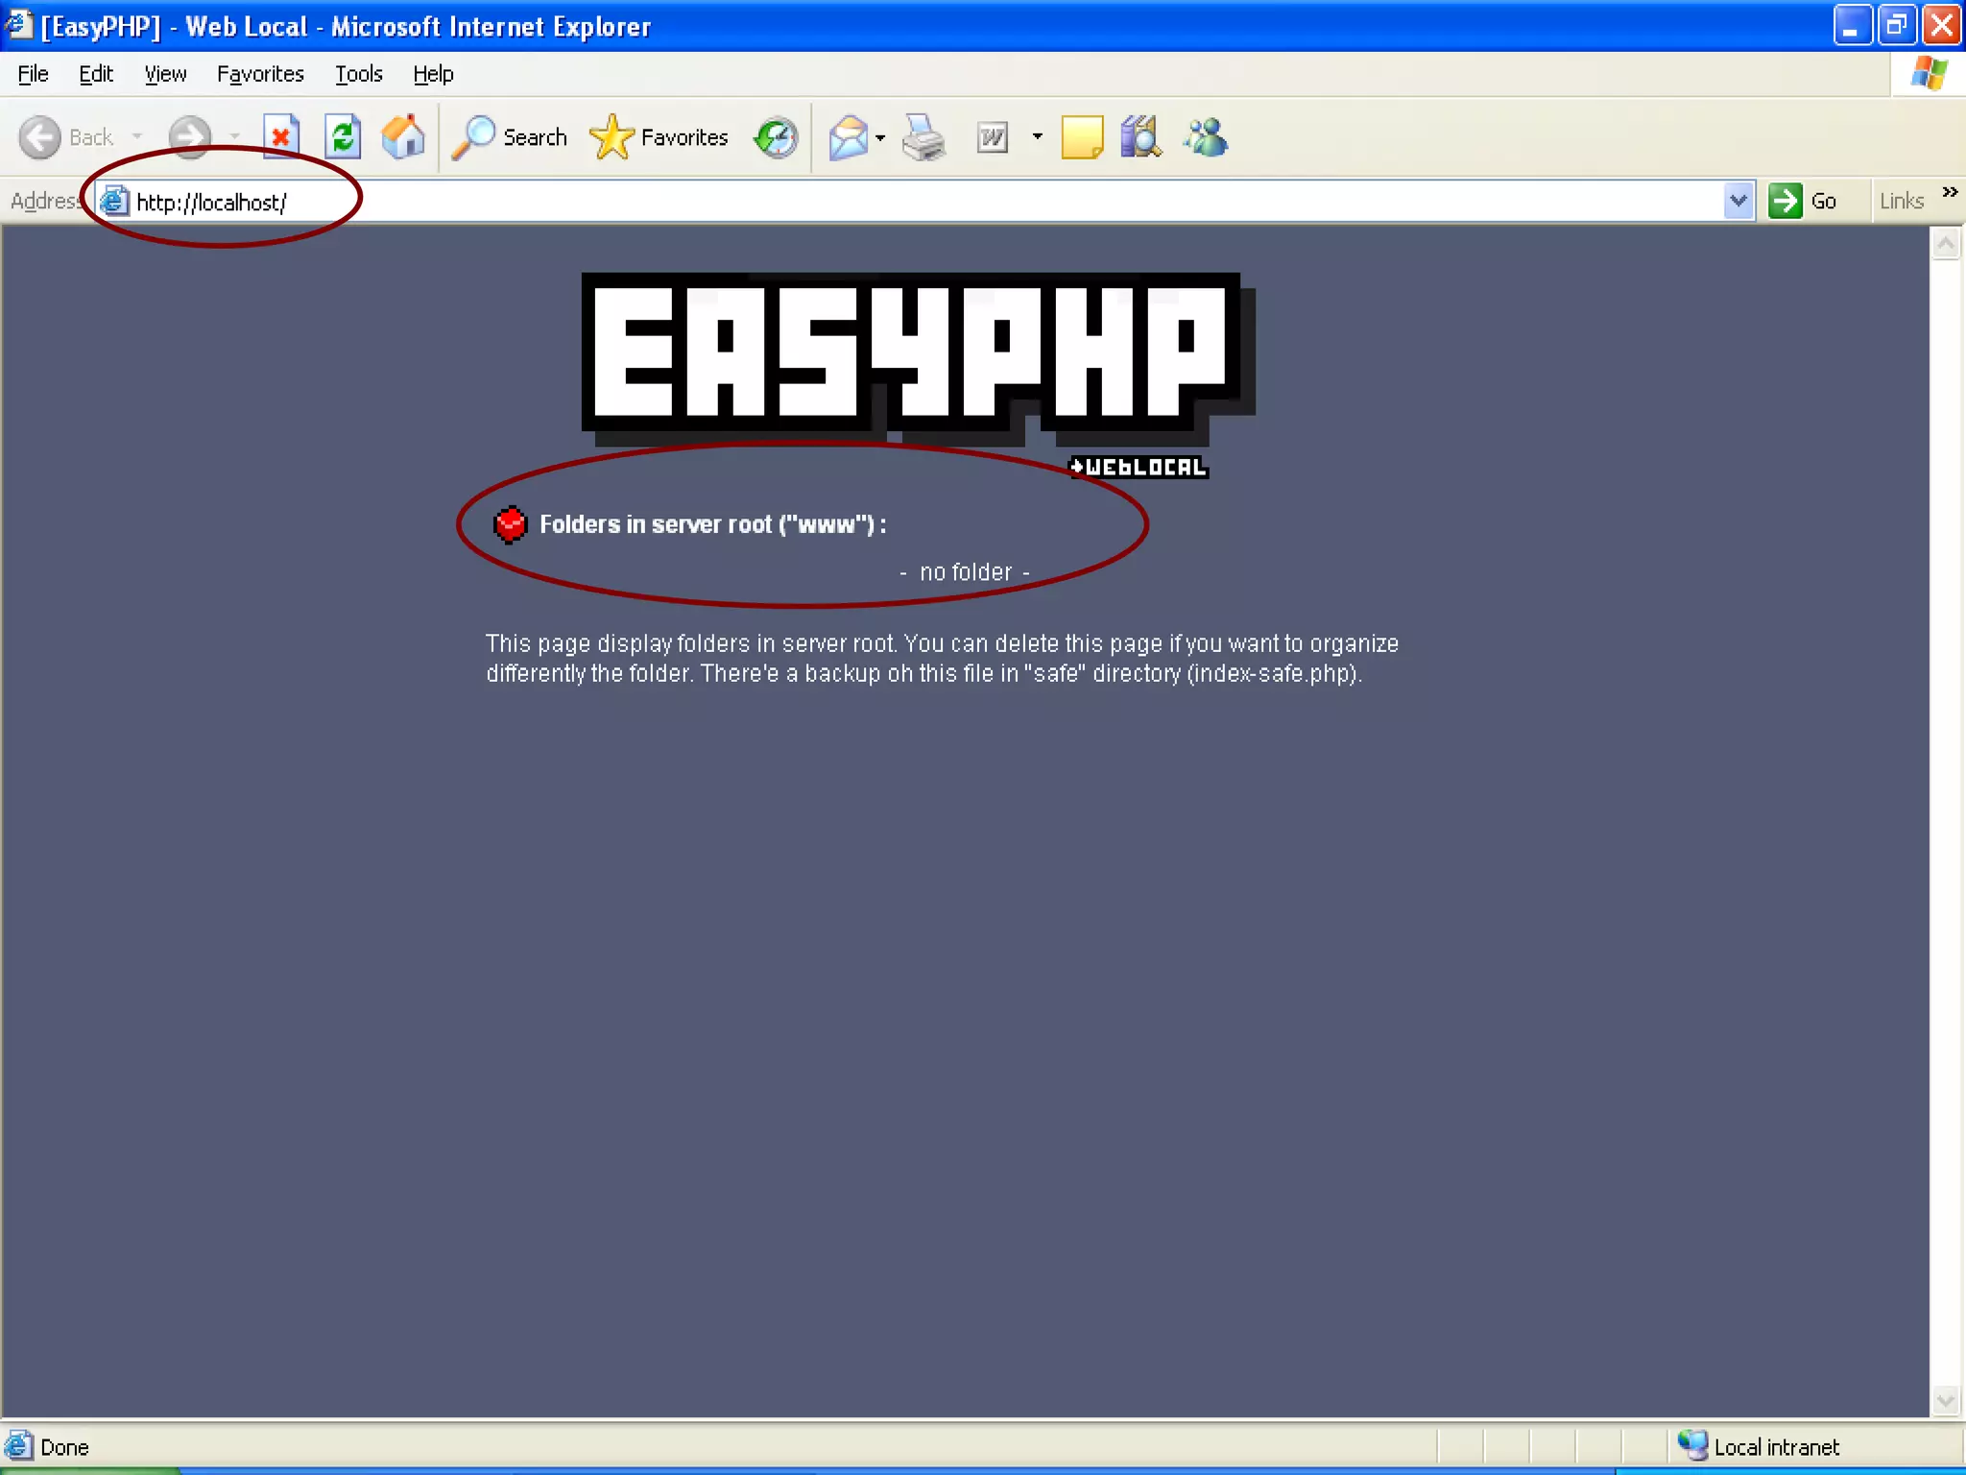
Task: Open the View menu
Action: click(x=165, y=74)
